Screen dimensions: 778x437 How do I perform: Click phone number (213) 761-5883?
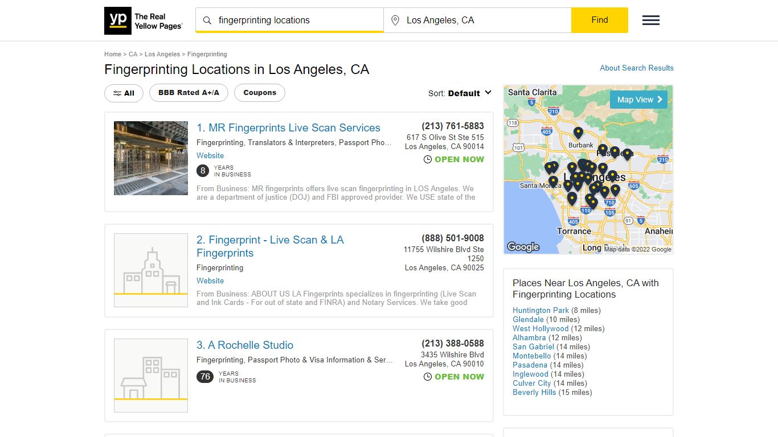click(453, 126)
